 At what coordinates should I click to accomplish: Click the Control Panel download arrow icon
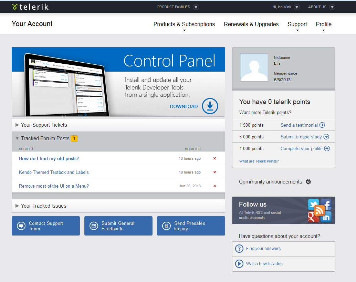(210, 106)
